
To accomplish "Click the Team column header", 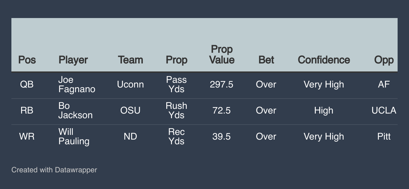I will click(x=130, y=60).
